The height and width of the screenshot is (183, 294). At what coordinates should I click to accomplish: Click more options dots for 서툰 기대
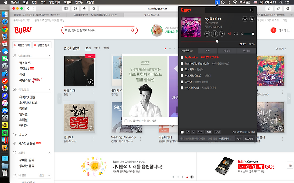[x=93, y=92]
